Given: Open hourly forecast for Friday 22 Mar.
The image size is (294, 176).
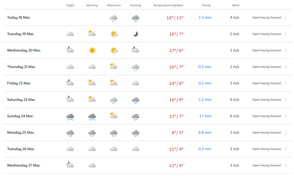Looking at the screenshot, I should point(266,83).
